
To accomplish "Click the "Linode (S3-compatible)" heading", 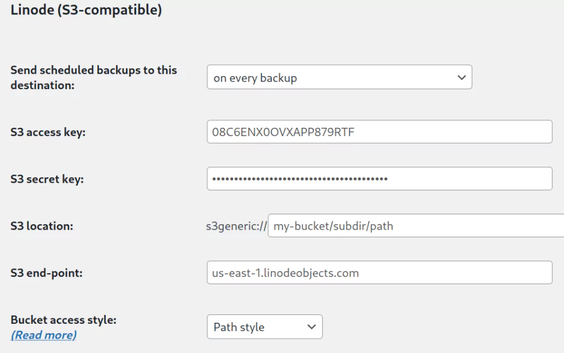I will tap(86, 10).
